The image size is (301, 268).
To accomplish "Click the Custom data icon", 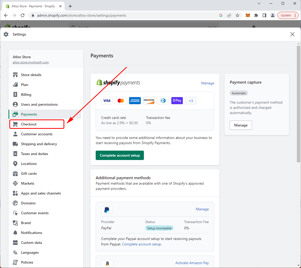I will tap(15, 243).
